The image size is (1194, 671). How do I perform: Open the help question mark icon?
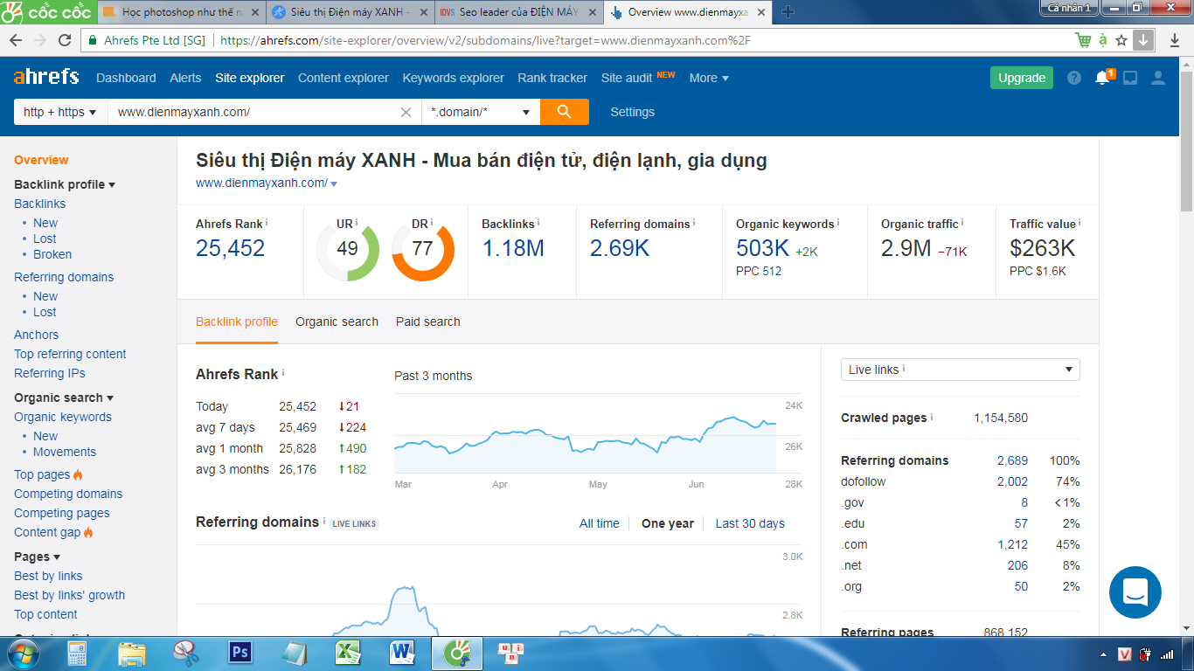(1074, 78)
